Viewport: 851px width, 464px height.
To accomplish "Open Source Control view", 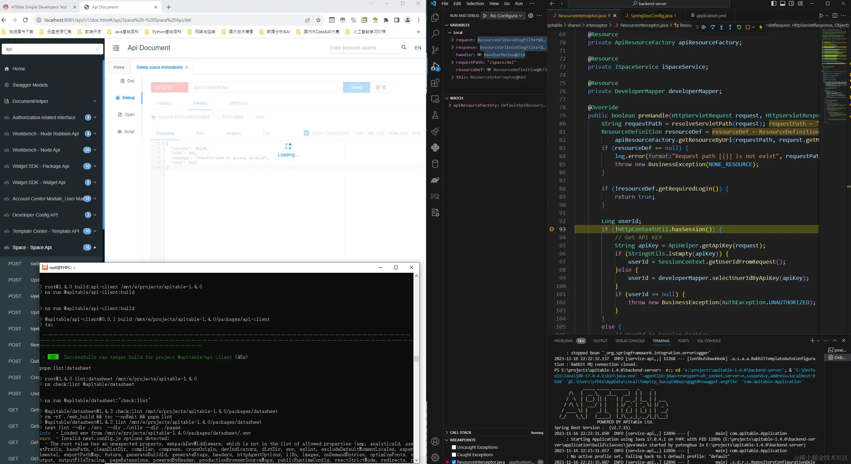I will (x=435, y=50).
